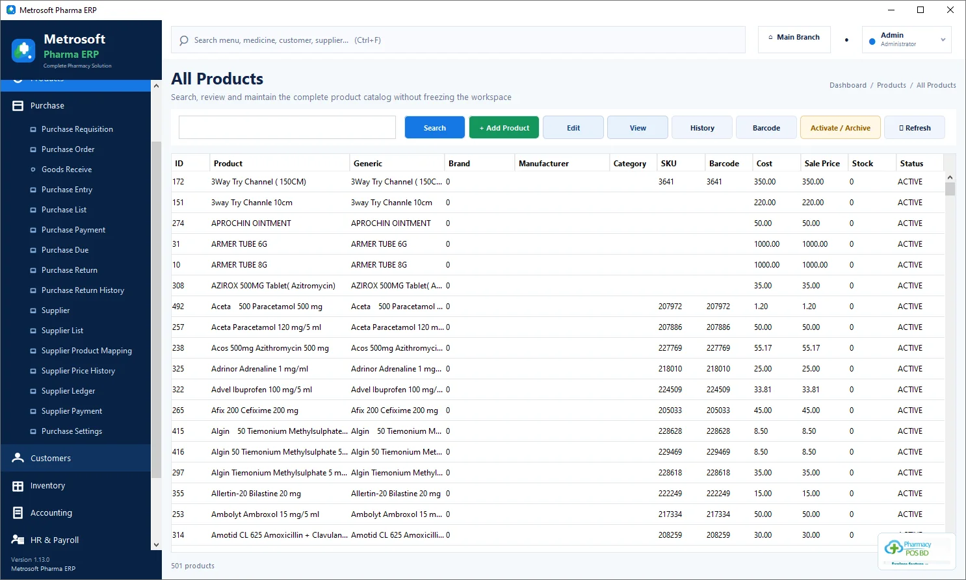966x580 pixels.
Task: Open Supplier Ledger menu item
Action: pos(68,391)
